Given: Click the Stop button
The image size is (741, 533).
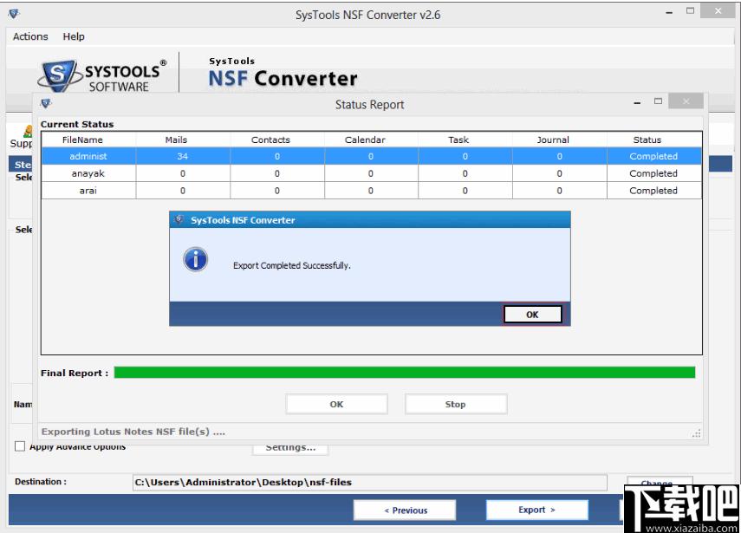Looking at the screenshot, I should (x=456, y=404).
